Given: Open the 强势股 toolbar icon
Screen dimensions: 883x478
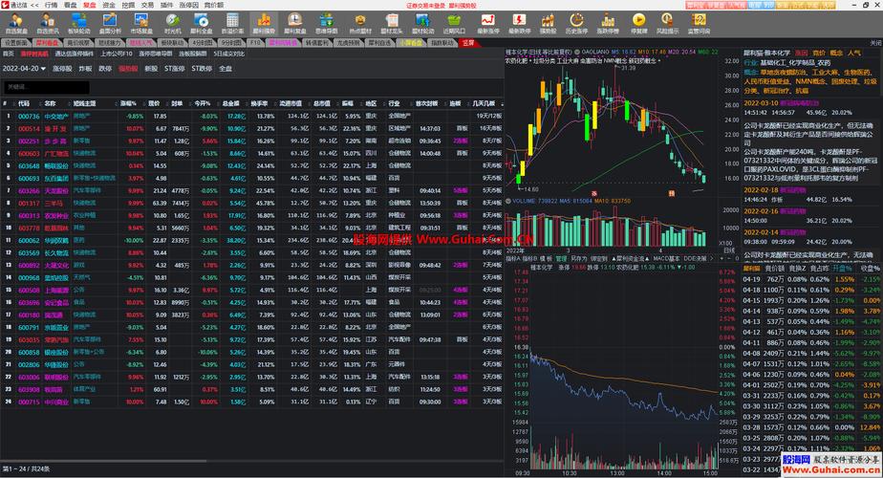Looking at the screenshot, I should pos(548,24).
